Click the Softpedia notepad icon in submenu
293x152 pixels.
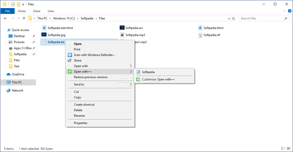[x=138, y=72]
